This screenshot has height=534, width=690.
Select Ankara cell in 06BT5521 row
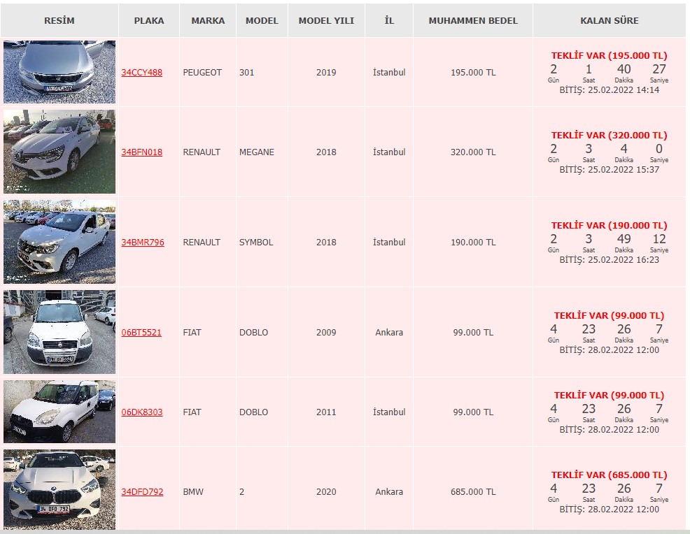click(x=389, y=332)
